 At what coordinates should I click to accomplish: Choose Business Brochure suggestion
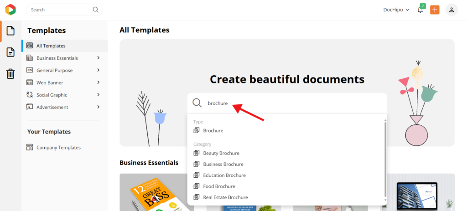(x=223, y=164)
